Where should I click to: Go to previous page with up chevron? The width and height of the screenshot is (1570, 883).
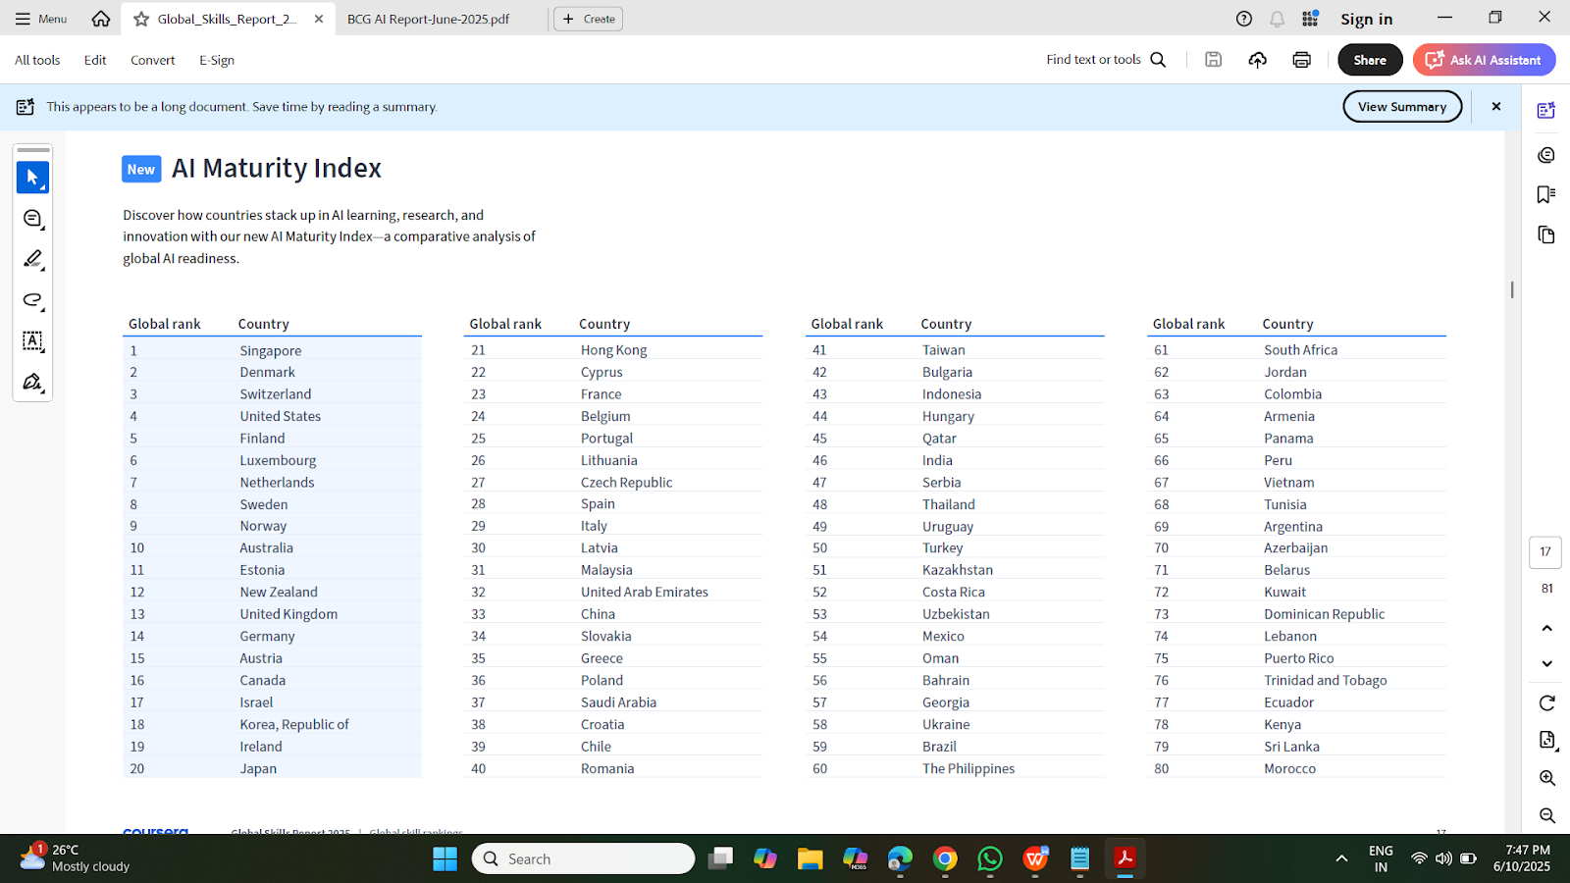coord(1546,628)
